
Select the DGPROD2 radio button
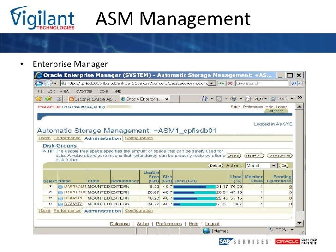click(50, 192)
